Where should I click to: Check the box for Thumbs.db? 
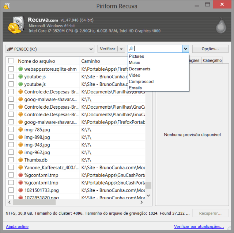coord(11,160)
